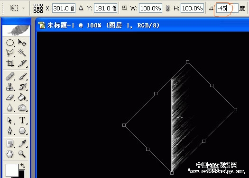
Task: Open the transform tool preset dropdown arrow
Action: click(x=24, y=8)
